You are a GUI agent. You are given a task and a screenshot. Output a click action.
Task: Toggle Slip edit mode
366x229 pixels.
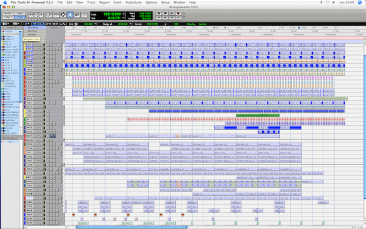(8, 18)
